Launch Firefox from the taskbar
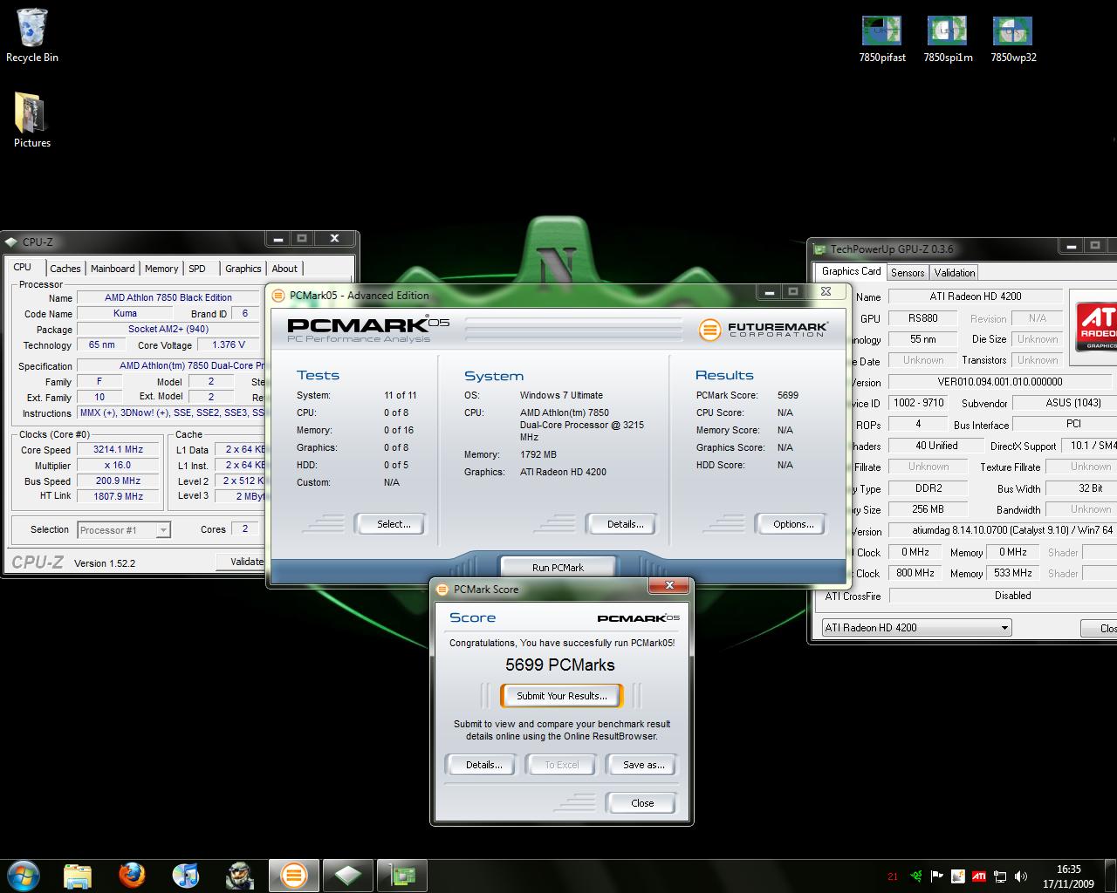Screen dimensions: 1117x893 [132, 875]
